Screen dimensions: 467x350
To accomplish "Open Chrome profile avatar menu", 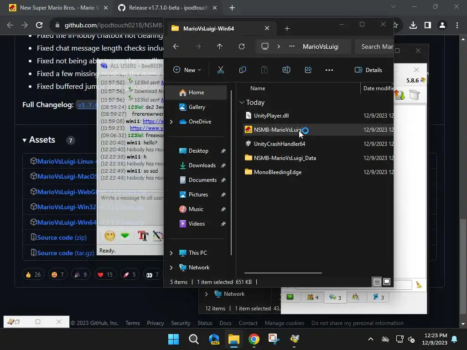I will tap(442, 26).
